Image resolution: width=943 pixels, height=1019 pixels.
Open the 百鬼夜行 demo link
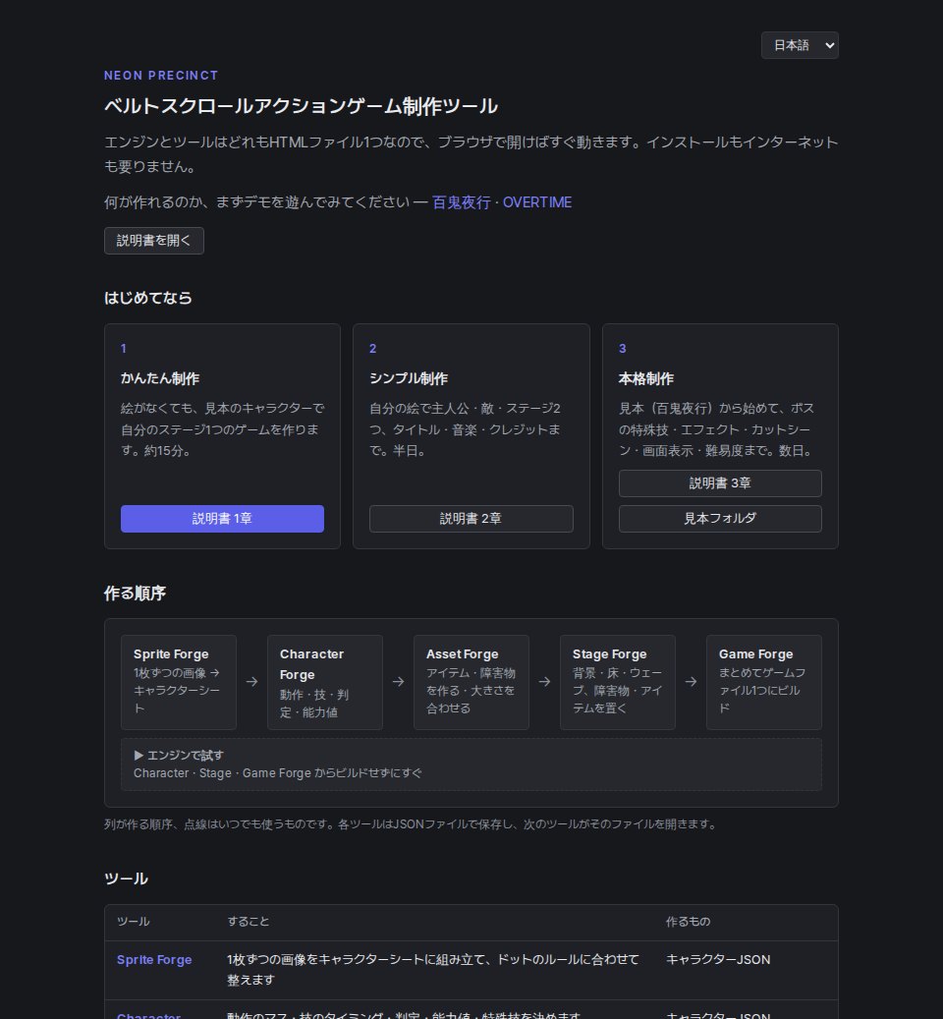click(461, 202)
